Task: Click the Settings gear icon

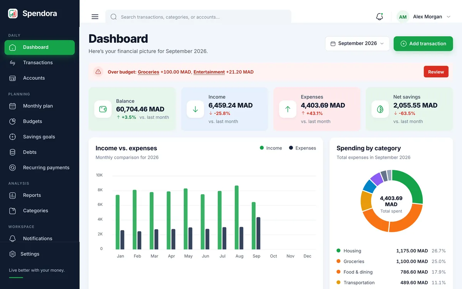Action: tap(12, 254)
